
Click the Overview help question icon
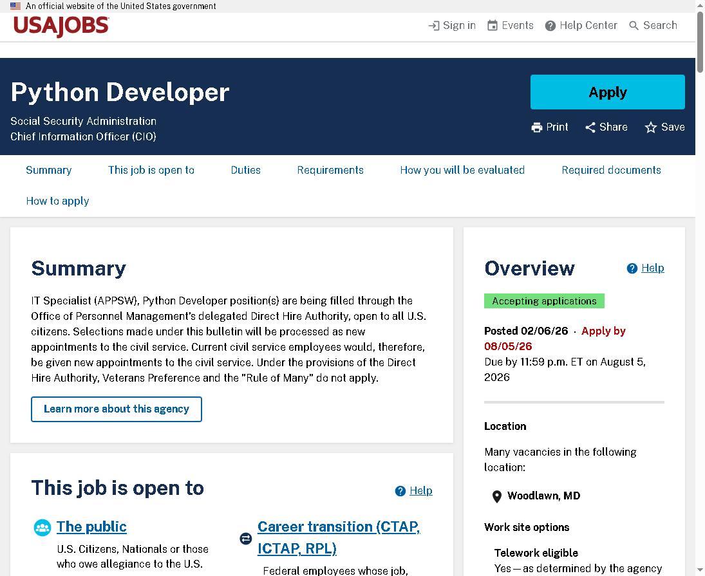[632, 268]
